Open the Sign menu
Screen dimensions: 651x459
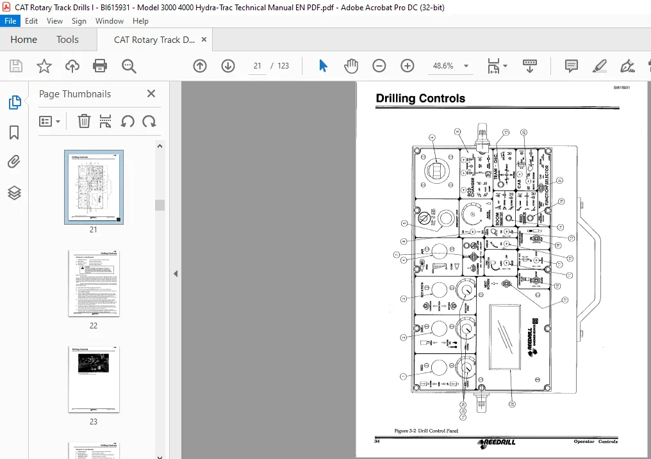point(79,20)
